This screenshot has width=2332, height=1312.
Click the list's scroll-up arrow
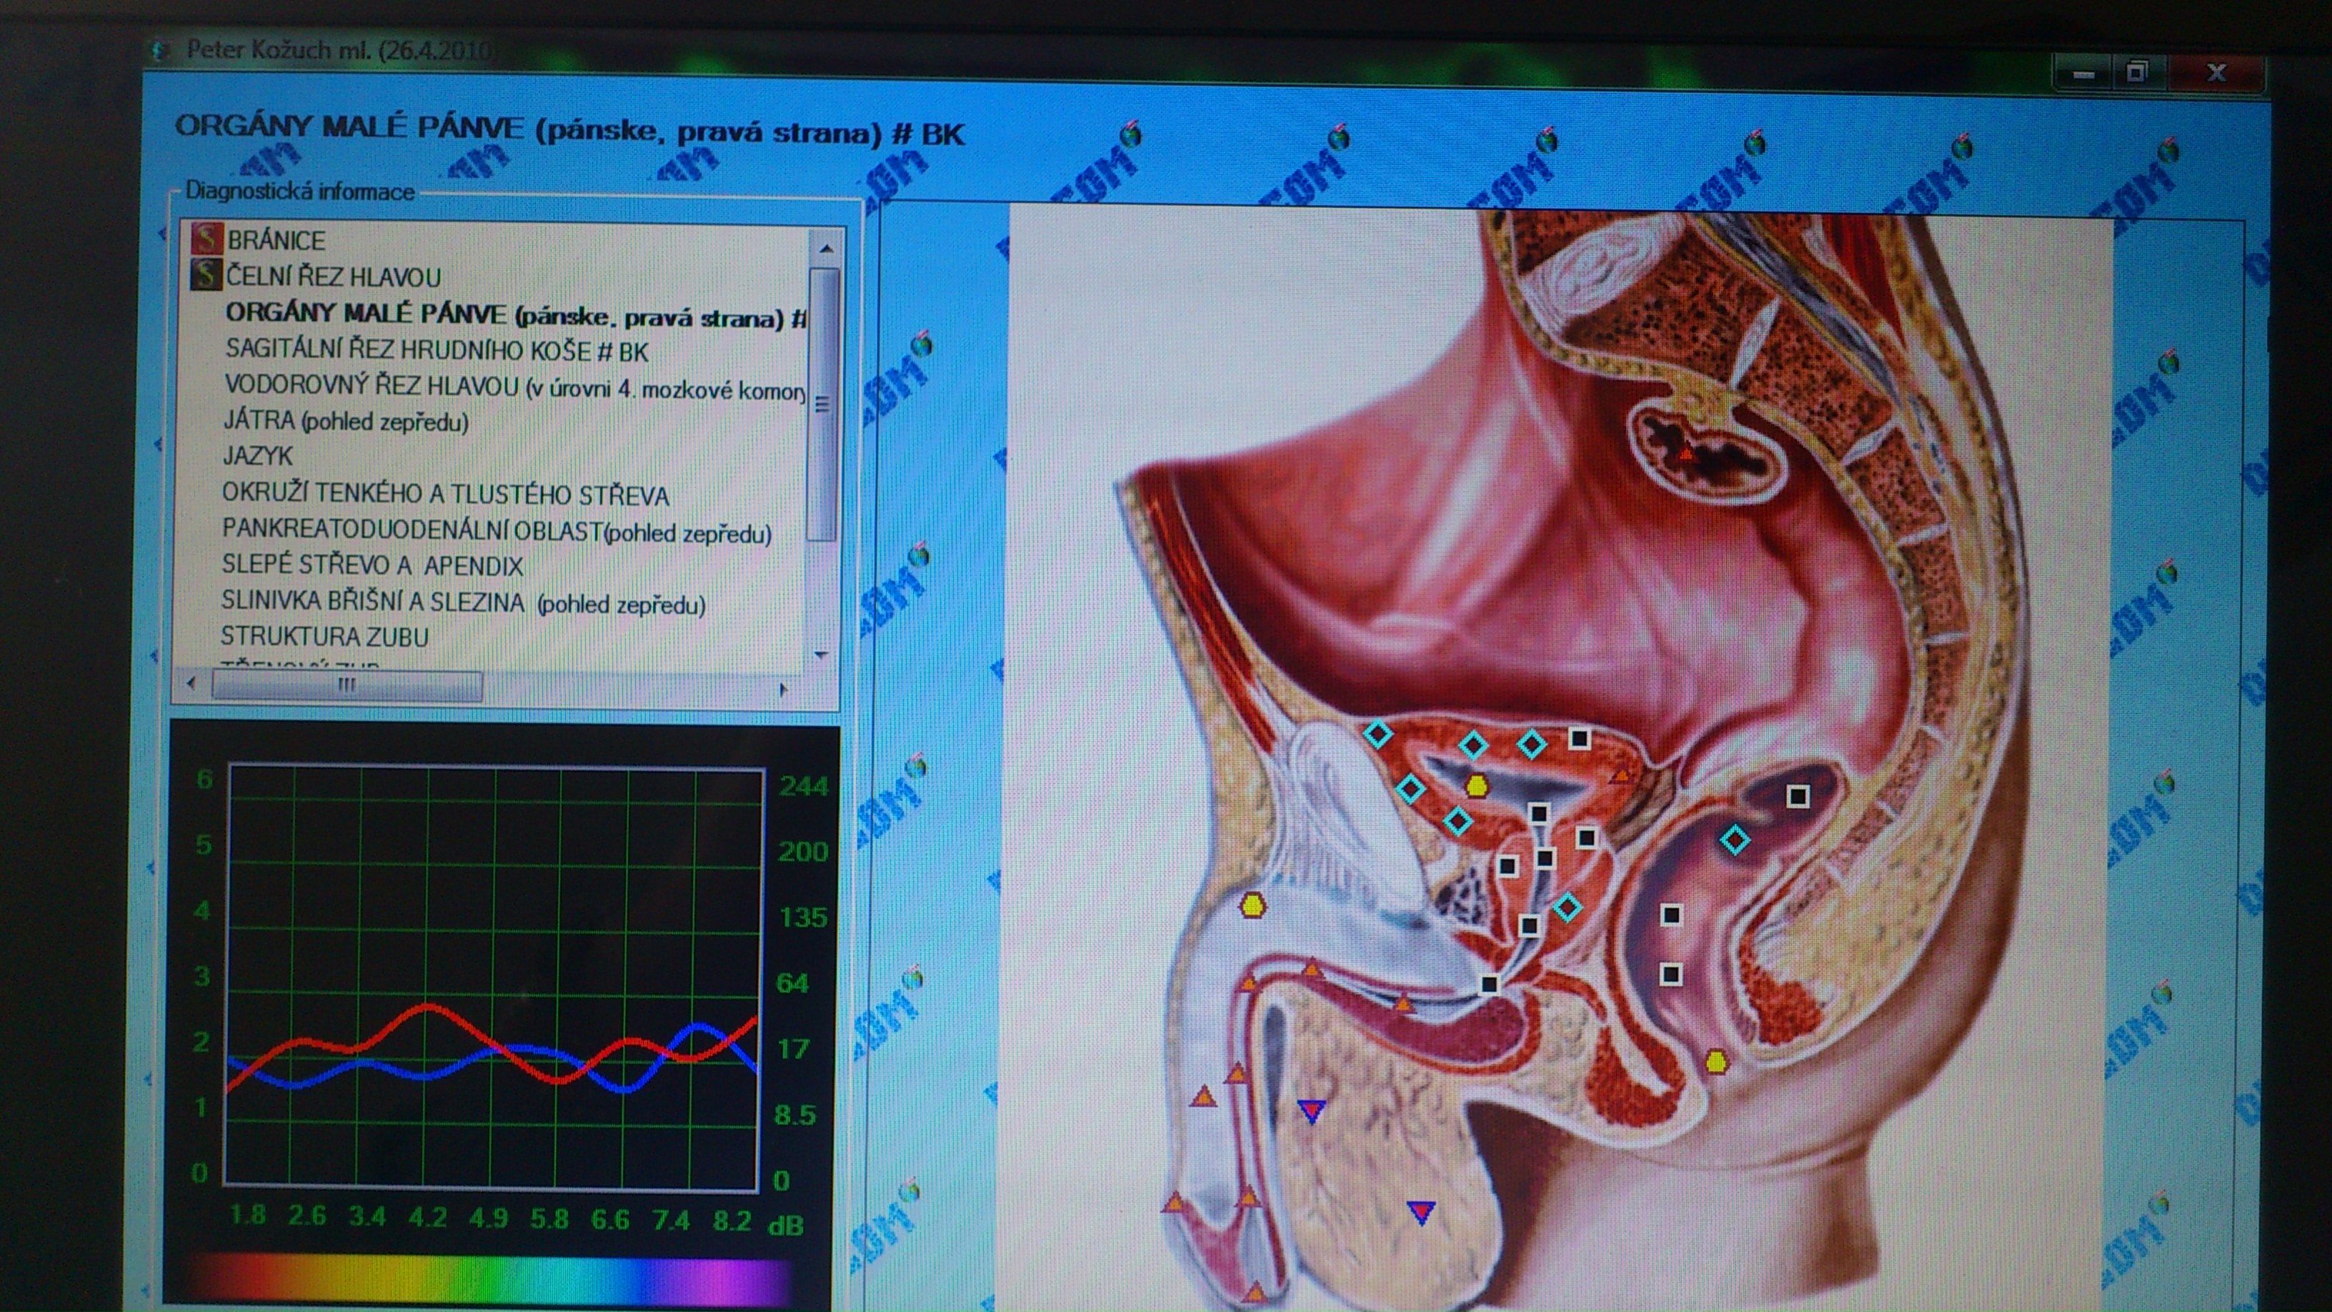(824, 248)
